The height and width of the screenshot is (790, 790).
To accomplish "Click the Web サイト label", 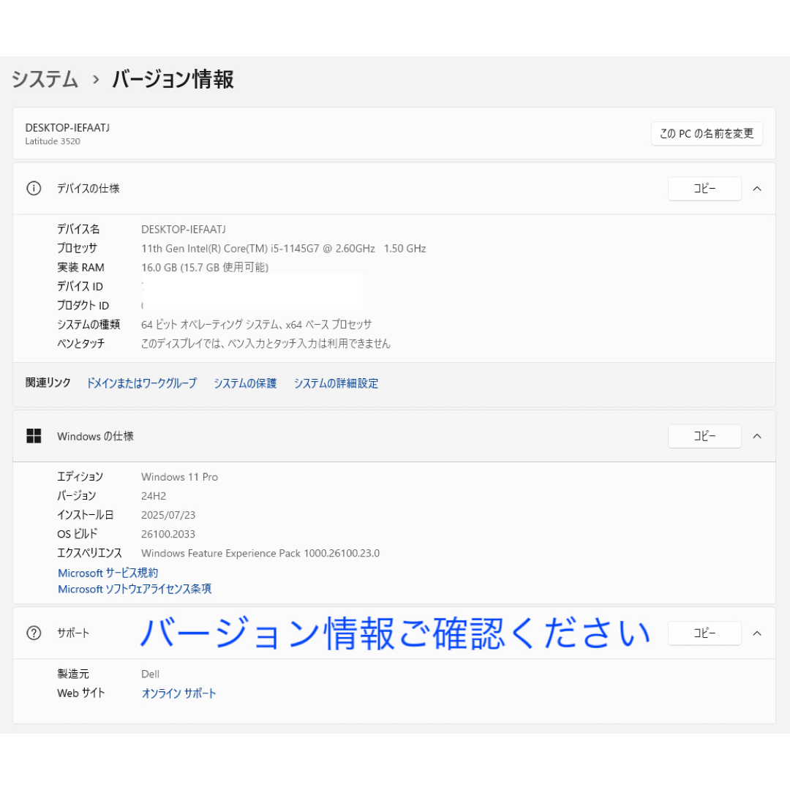I will (81, 693).
